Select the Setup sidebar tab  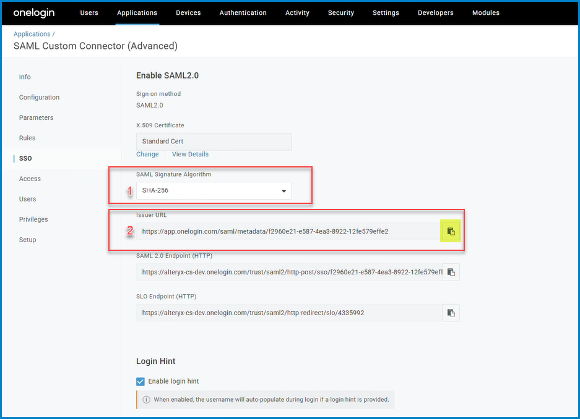tap(28, 240)
